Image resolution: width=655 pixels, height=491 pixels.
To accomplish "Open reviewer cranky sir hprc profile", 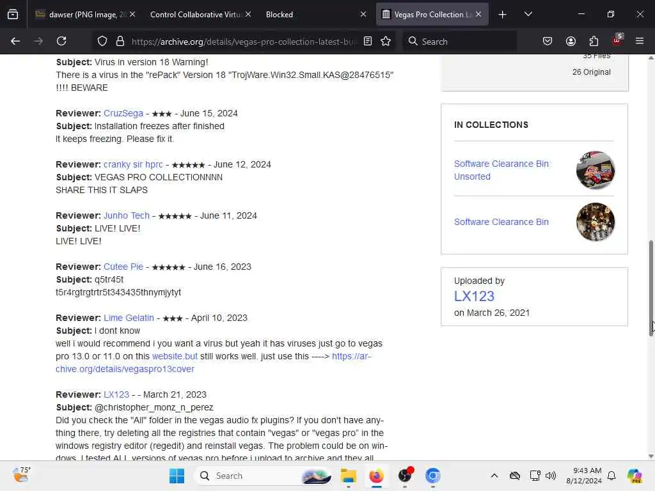I will (133, 164).
